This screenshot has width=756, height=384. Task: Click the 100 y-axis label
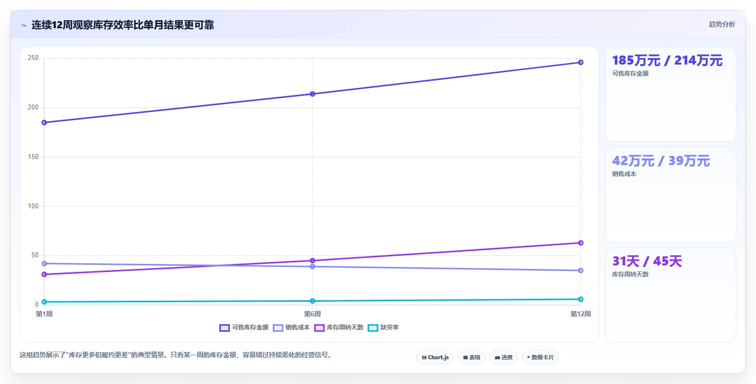pos(33,206)
